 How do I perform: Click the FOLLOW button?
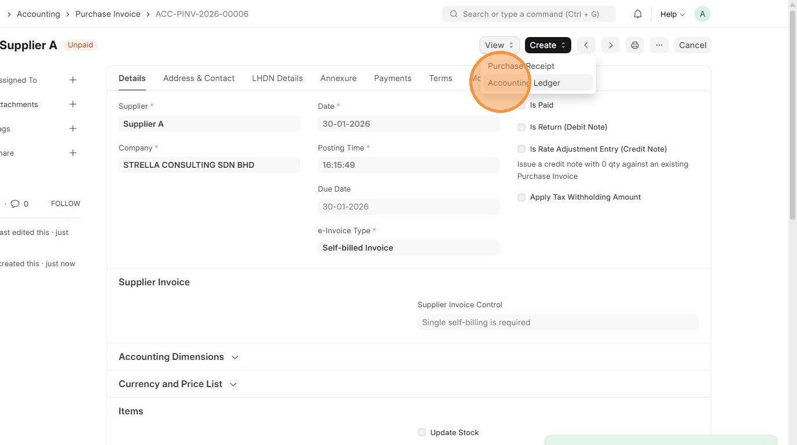pos(65,204)
